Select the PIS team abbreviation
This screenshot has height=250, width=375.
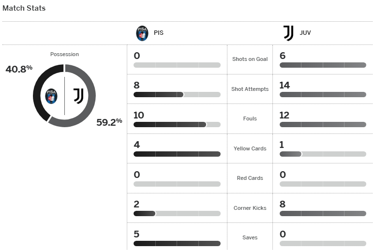point(158,34)
